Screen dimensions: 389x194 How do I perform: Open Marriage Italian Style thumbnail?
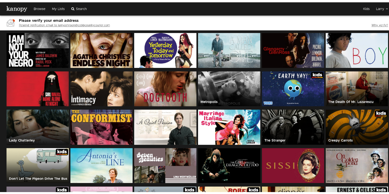[x=229, y=127]
